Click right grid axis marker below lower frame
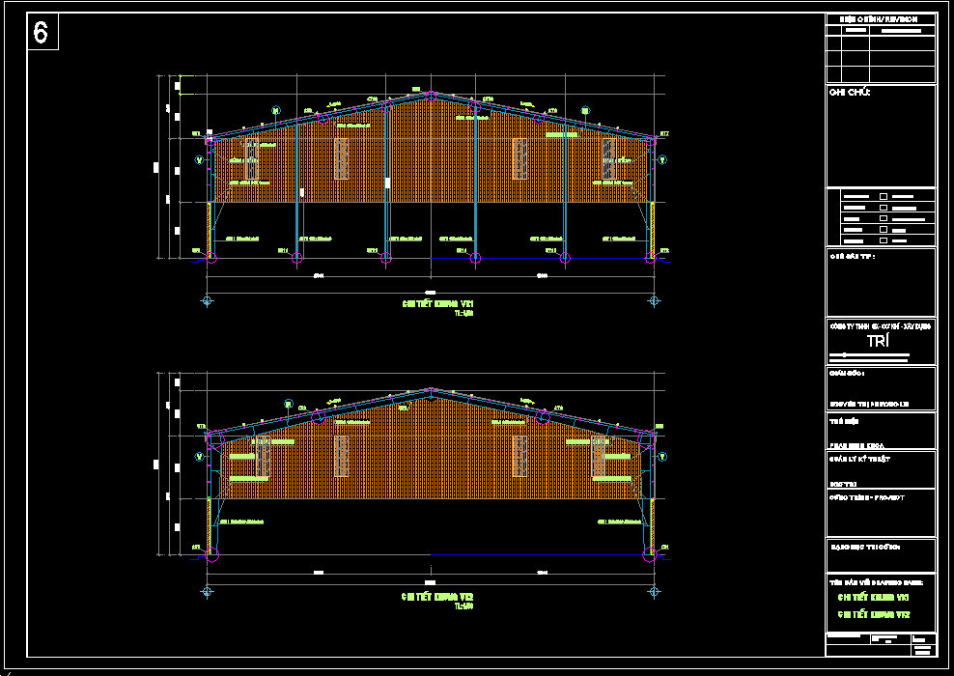 [x=654, y=591]
